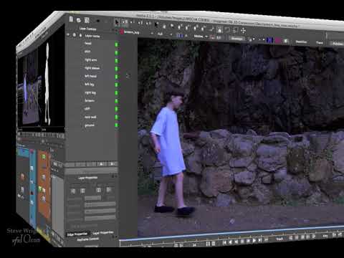Click the New Project file icon
This screenshot has width=344, height=258.
(71, 19)
